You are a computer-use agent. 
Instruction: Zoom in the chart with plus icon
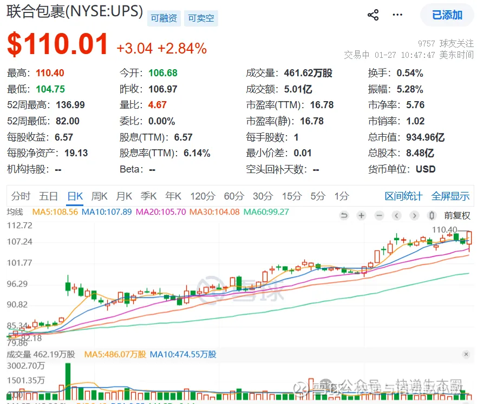click(361, 216)
